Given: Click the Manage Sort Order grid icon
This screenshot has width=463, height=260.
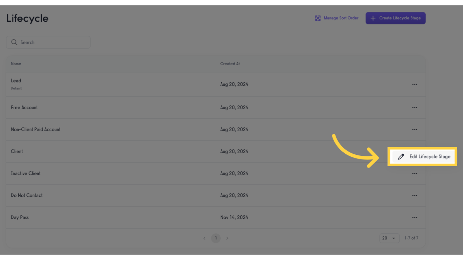Looking at the screenshot, I should click(318, 18).
